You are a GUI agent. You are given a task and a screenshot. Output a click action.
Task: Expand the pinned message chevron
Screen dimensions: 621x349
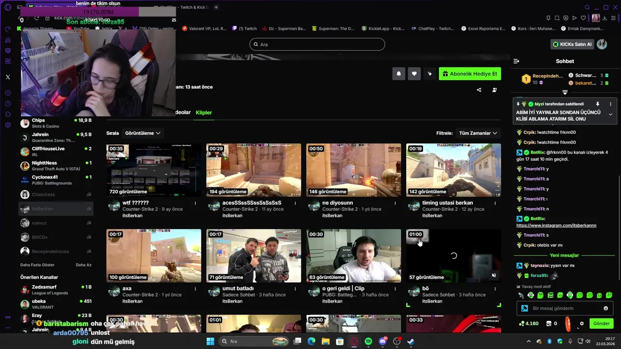[x=610, y=114]
